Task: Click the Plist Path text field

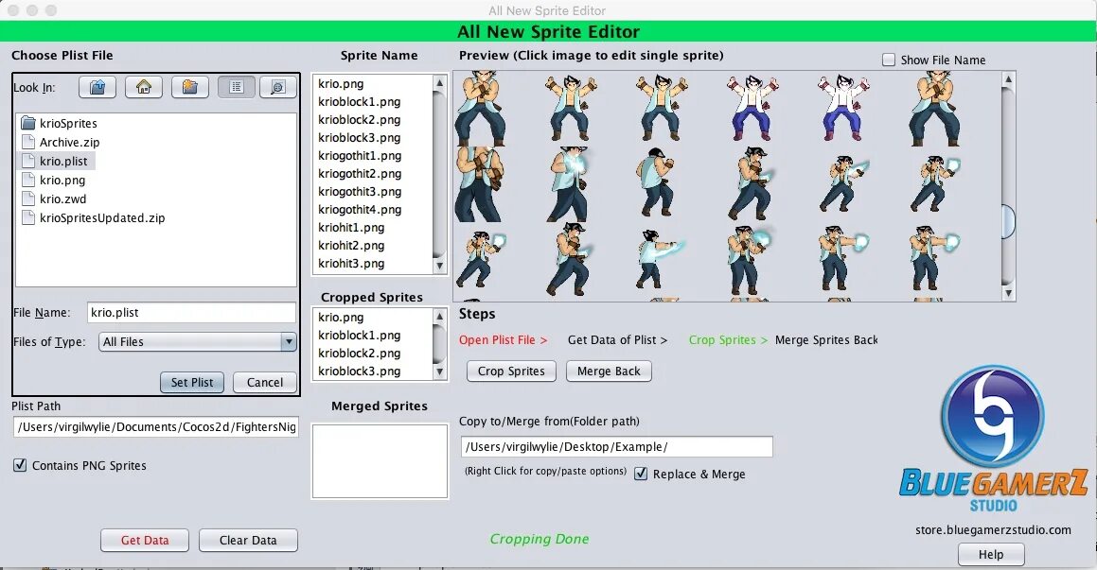Action: [156, 427]
